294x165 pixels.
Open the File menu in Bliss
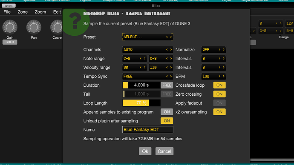7,12
